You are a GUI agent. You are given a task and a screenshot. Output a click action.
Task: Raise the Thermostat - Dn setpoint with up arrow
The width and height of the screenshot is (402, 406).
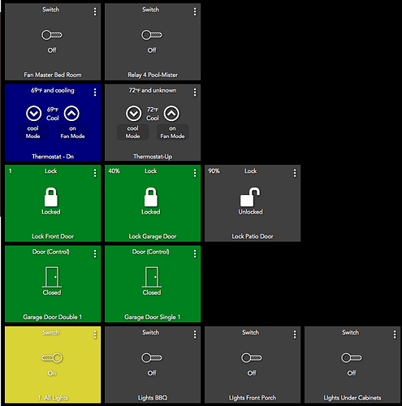pyautogui.click(x=71, y=114)
